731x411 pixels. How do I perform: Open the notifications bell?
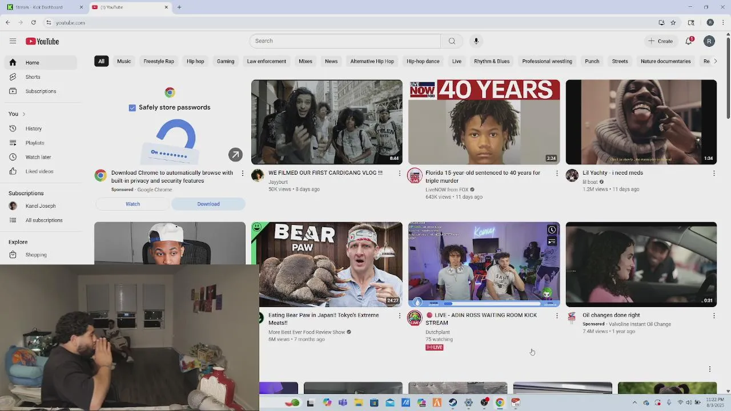click(689, 41)
